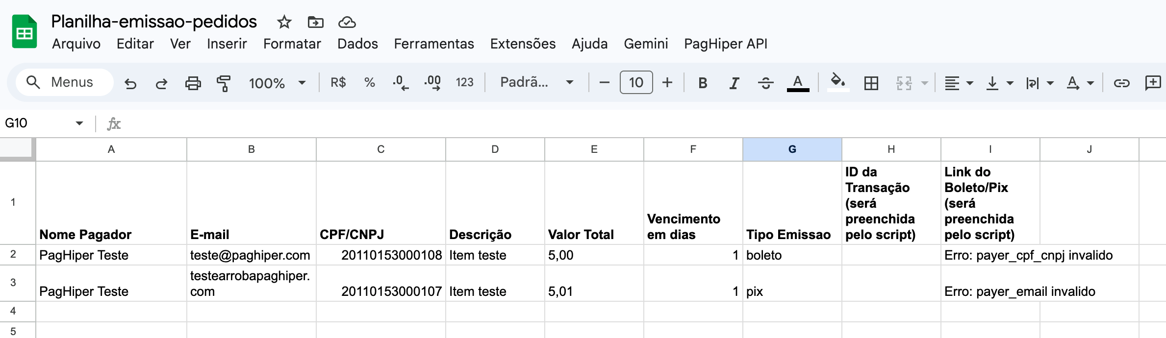Open the Extensões menu
1166x338 pixels.
[523, 44]
